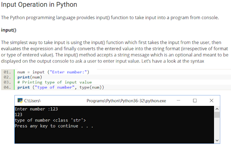Screen dimensions: 231x146
Task: Click the empty console scrollbar track below thumb
Action: 217,128
